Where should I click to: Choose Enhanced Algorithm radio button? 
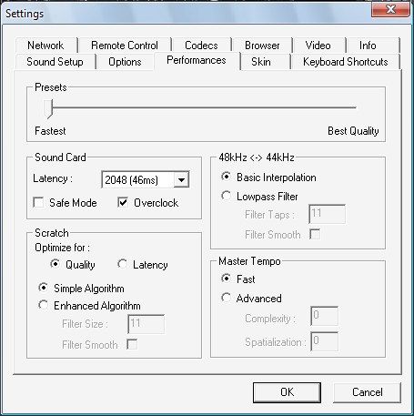pos(44,305)
